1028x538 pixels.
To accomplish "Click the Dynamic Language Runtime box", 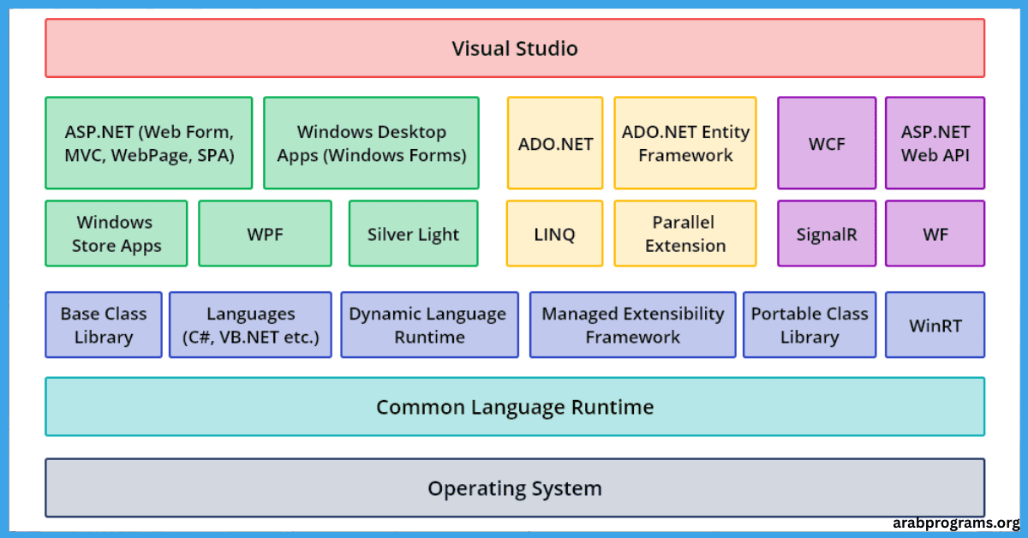I will pyautogui.click(x=429, y=325).
